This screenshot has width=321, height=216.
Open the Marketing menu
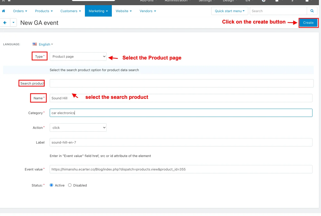click(98, 11)
